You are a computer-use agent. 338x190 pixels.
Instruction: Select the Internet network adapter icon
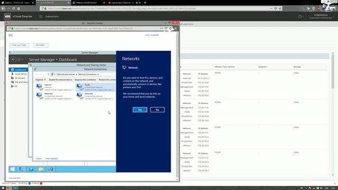tap(40, 87)
